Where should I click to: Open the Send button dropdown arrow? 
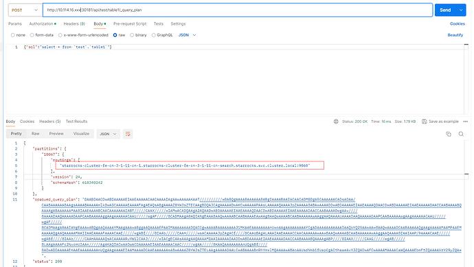coord(461,10)
